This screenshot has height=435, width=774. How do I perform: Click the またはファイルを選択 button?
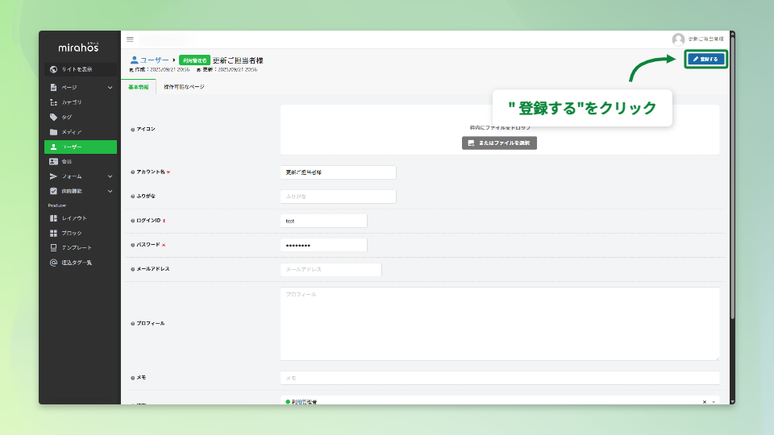tap(499, 143)
